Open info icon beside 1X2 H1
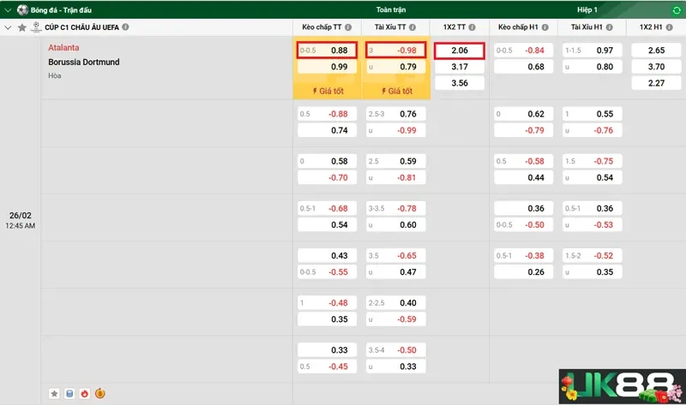Viewport: 686px width, 405px height. 670,27
